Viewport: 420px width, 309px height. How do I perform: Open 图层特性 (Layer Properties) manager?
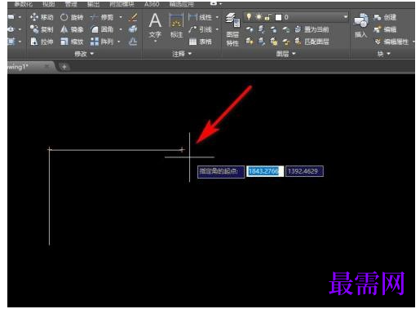[x=232, y=30]
